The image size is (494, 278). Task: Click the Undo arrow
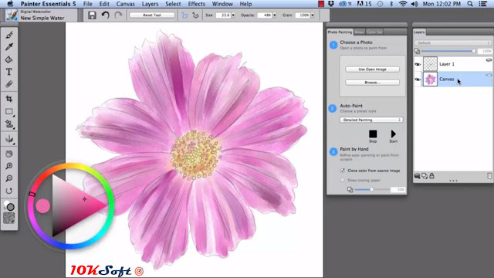[105, 15]
